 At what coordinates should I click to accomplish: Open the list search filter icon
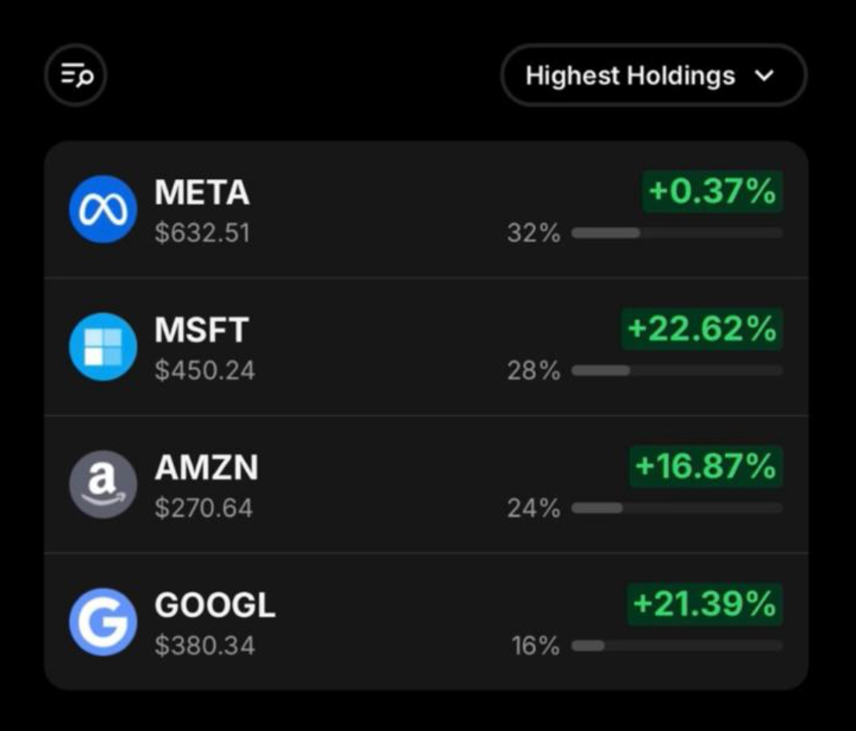76,76
